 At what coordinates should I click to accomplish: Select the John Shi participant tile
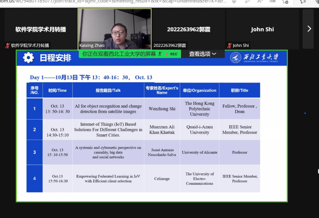pyautogui.click(x=262, y=29)
